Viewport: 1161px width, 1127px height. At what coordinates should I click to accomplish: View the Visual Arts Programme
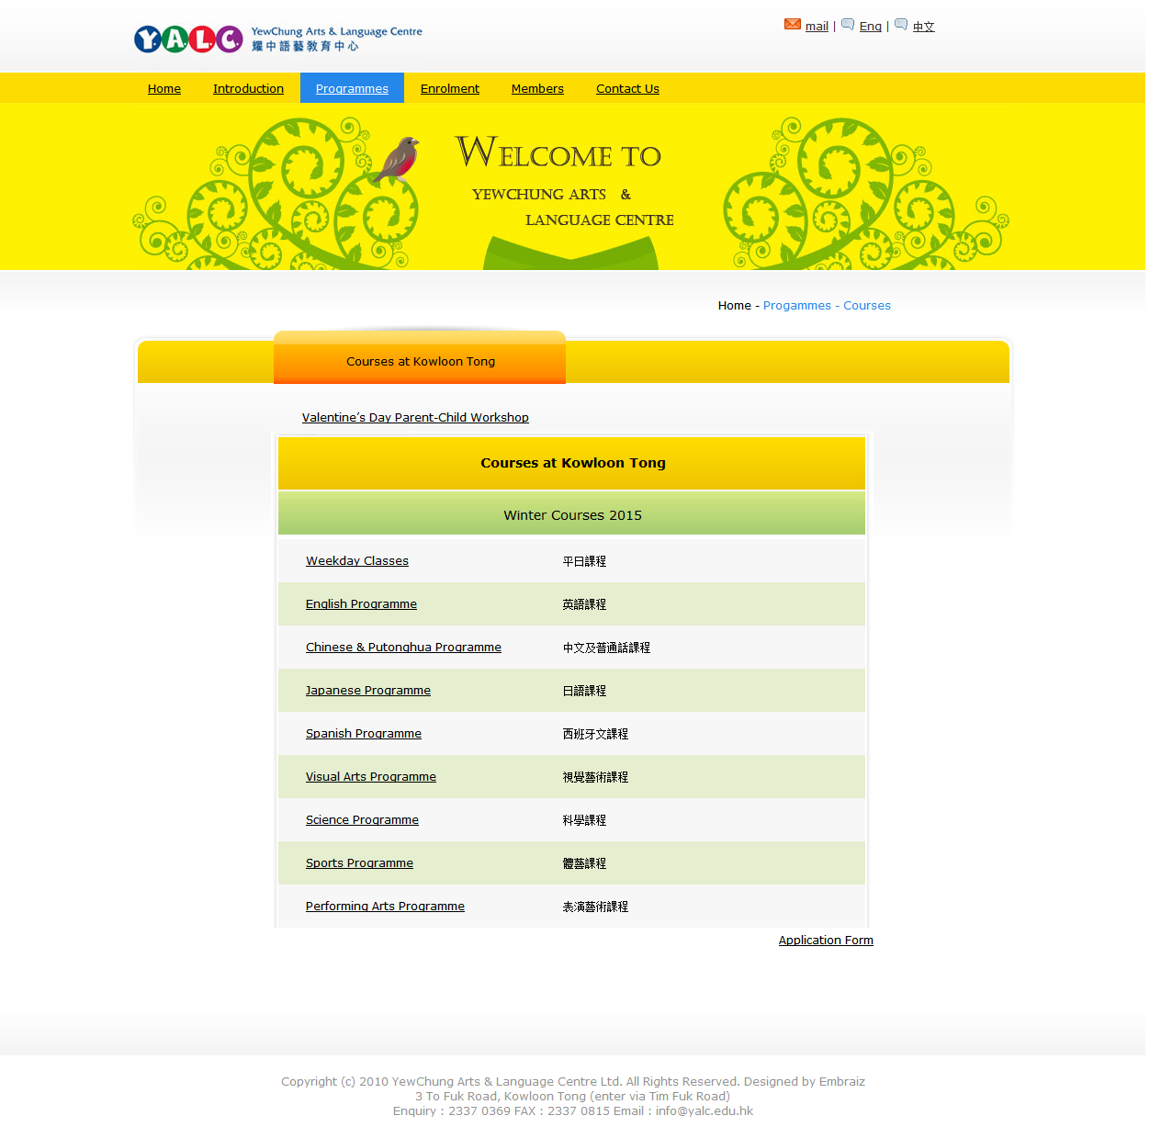coord(370,777)
